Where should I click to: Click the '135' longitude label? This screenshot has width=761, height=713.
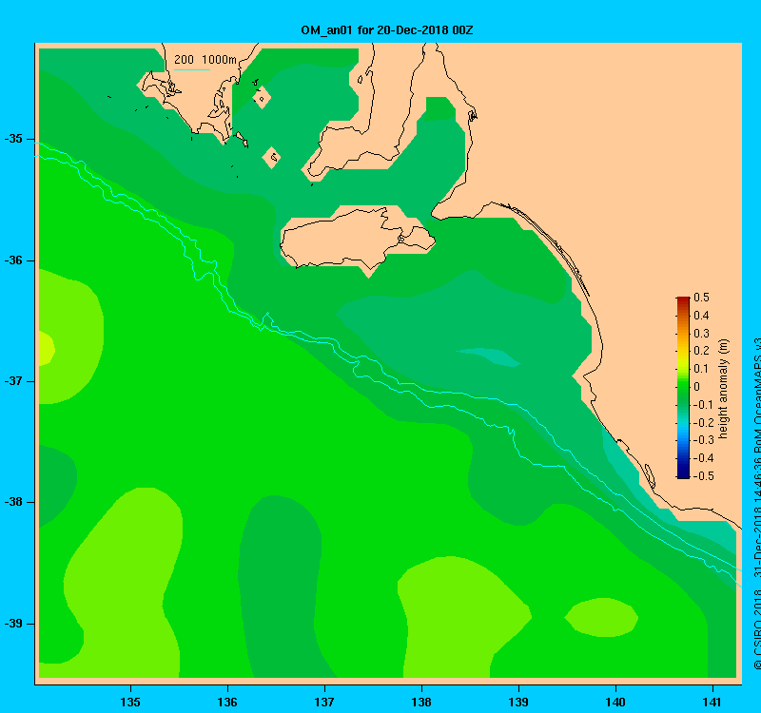pos(130,702)
